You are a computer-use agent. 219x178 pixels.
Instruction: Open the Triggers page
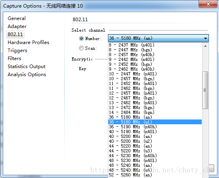(x=18, y=51)
